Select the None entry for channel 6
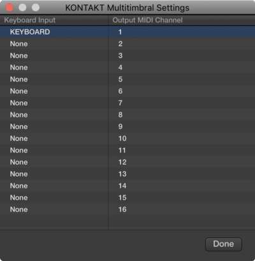Viewport: 255px width, 261px height. (18, 91)
